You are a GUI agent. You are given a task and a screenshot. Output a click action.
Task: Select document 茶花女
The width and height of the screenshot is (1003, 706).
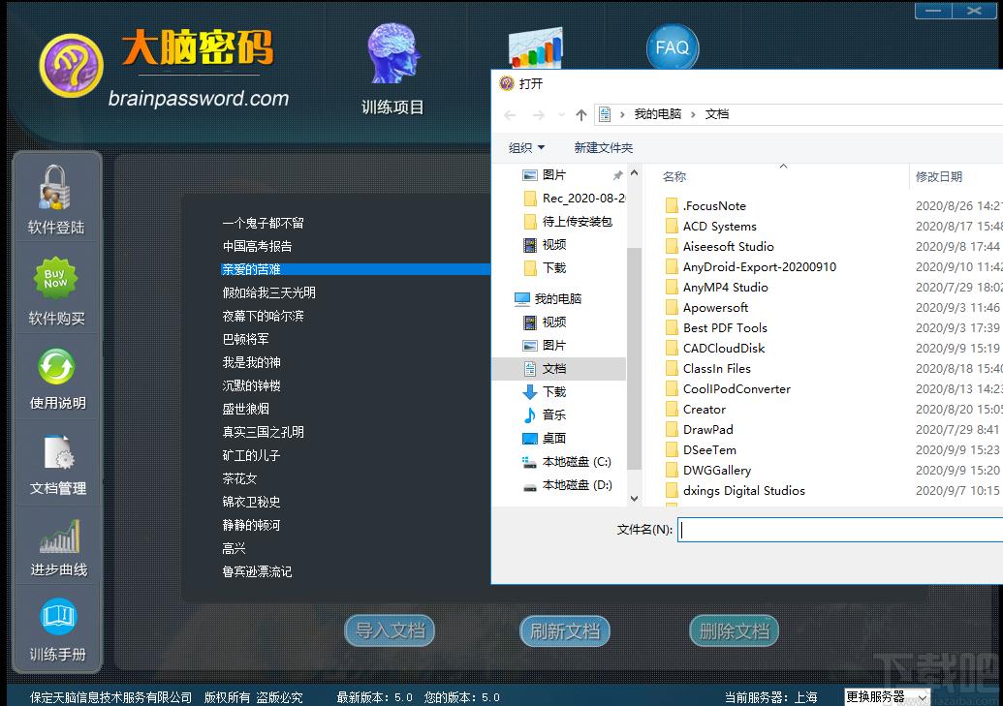click(239, 479)
